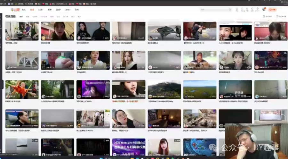Click the search magnifier icon
Screen dimensions: 288x159
(x=230, y=10)
